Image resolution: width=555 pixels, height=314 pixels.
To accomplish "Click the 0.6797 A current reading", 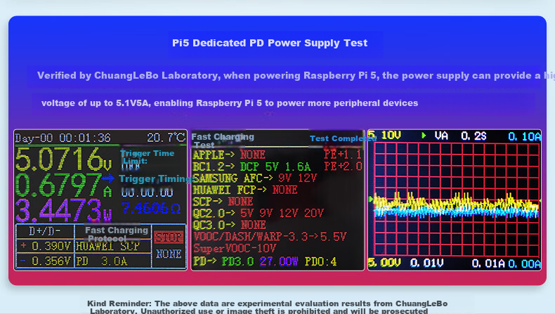I will tap(64, 185).
